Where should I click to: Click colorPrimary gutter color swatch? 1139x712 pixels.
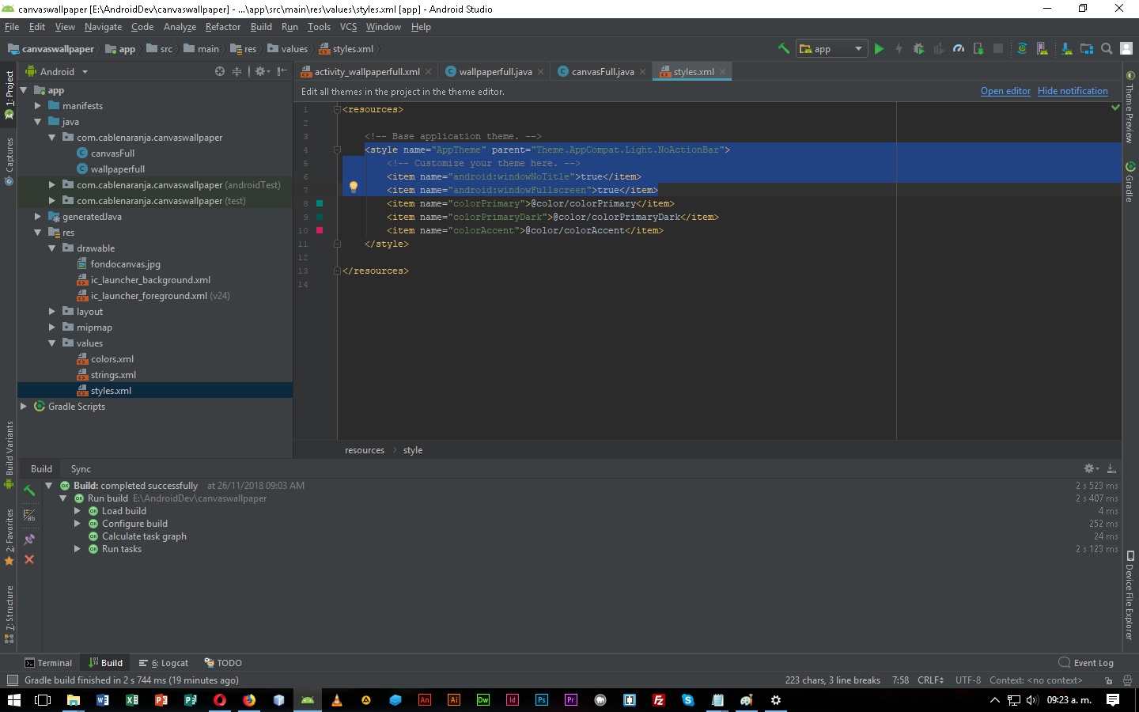pos(320,203)
